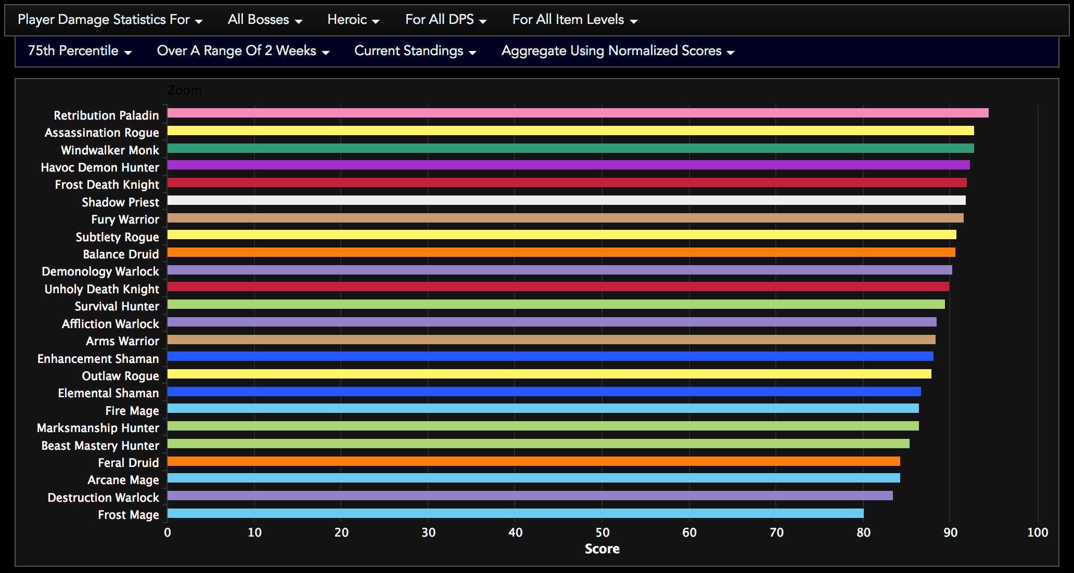Click the Destruction Warlock label

pos(103,498)
